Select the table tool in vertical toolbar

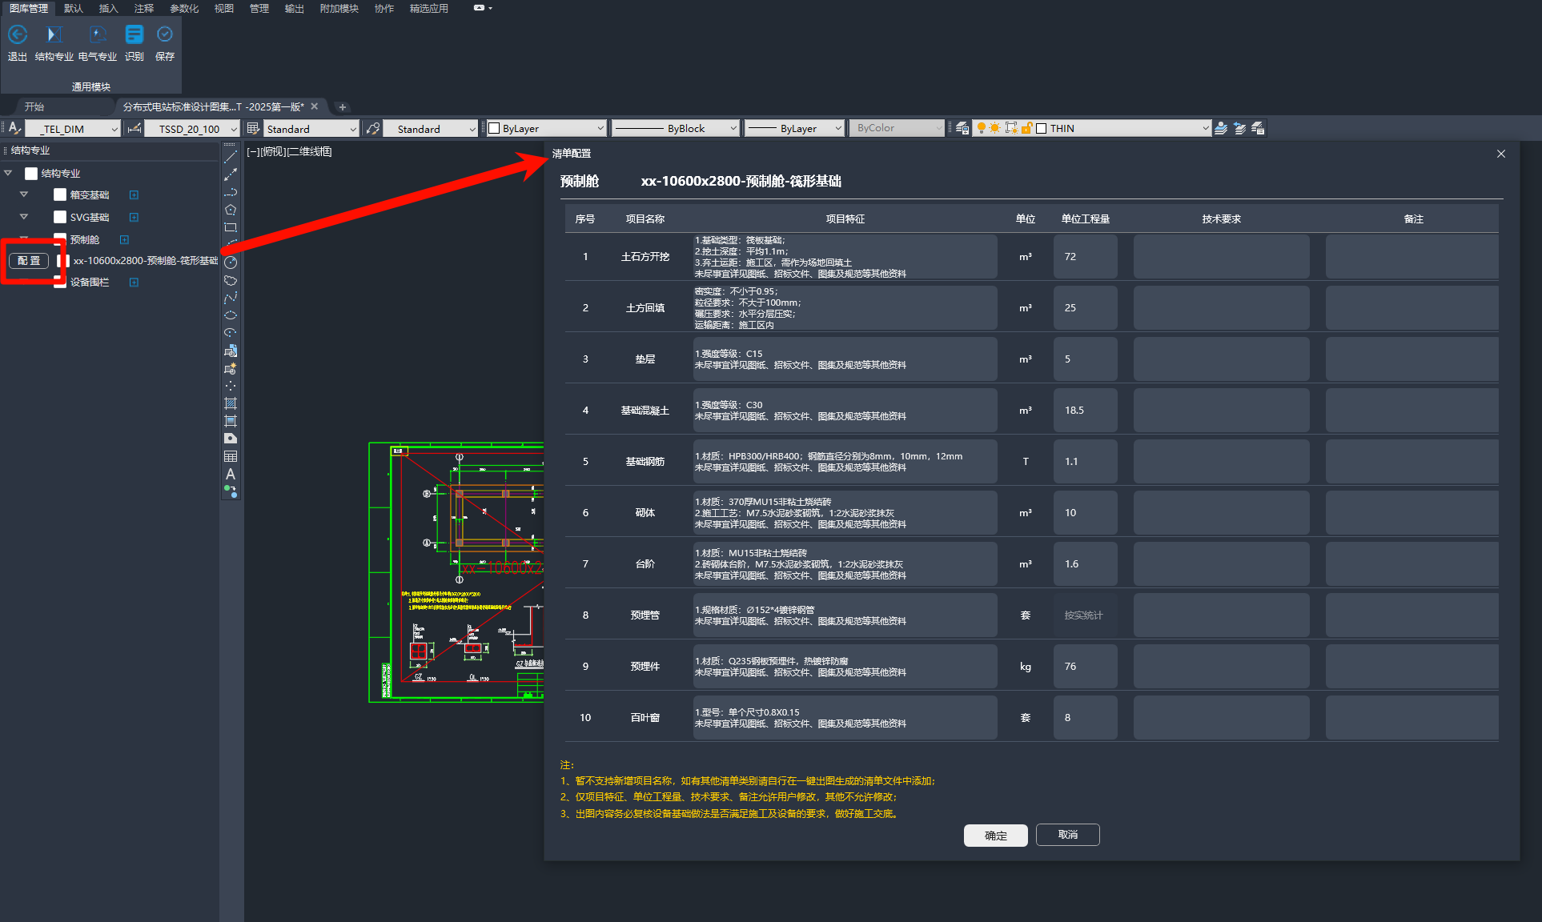(231, 456)
